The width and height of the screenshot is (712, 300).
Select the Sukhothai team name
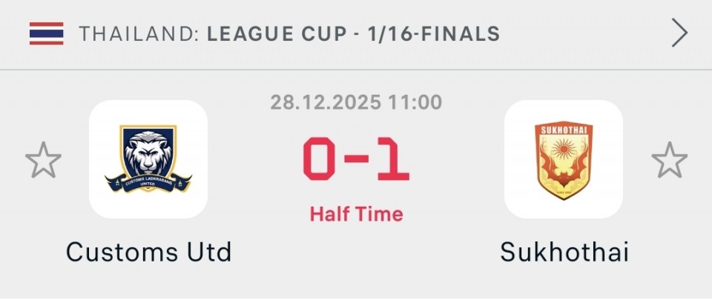564,253
